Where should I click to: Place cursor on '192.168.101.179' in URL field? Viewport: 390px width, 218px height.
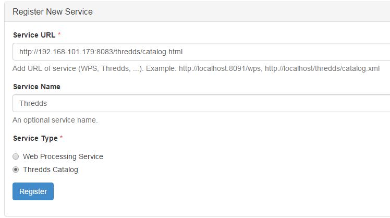pos(66,52)
